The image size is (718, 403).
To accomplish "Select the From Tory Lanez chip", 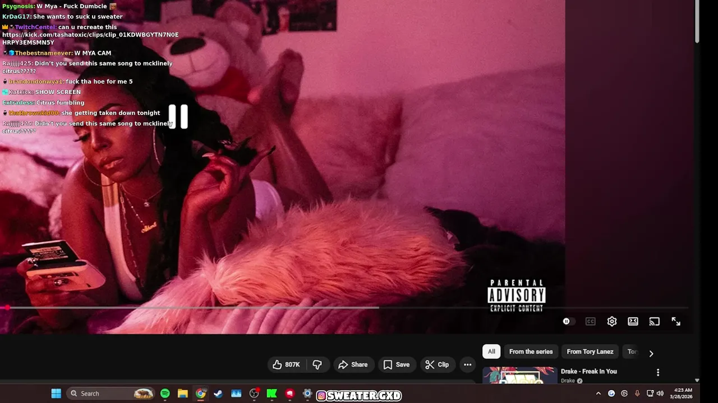I will pos(590,352).
